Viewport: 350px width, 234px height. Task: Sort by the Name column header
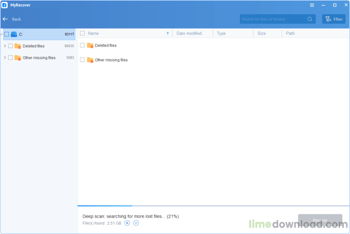93,33
